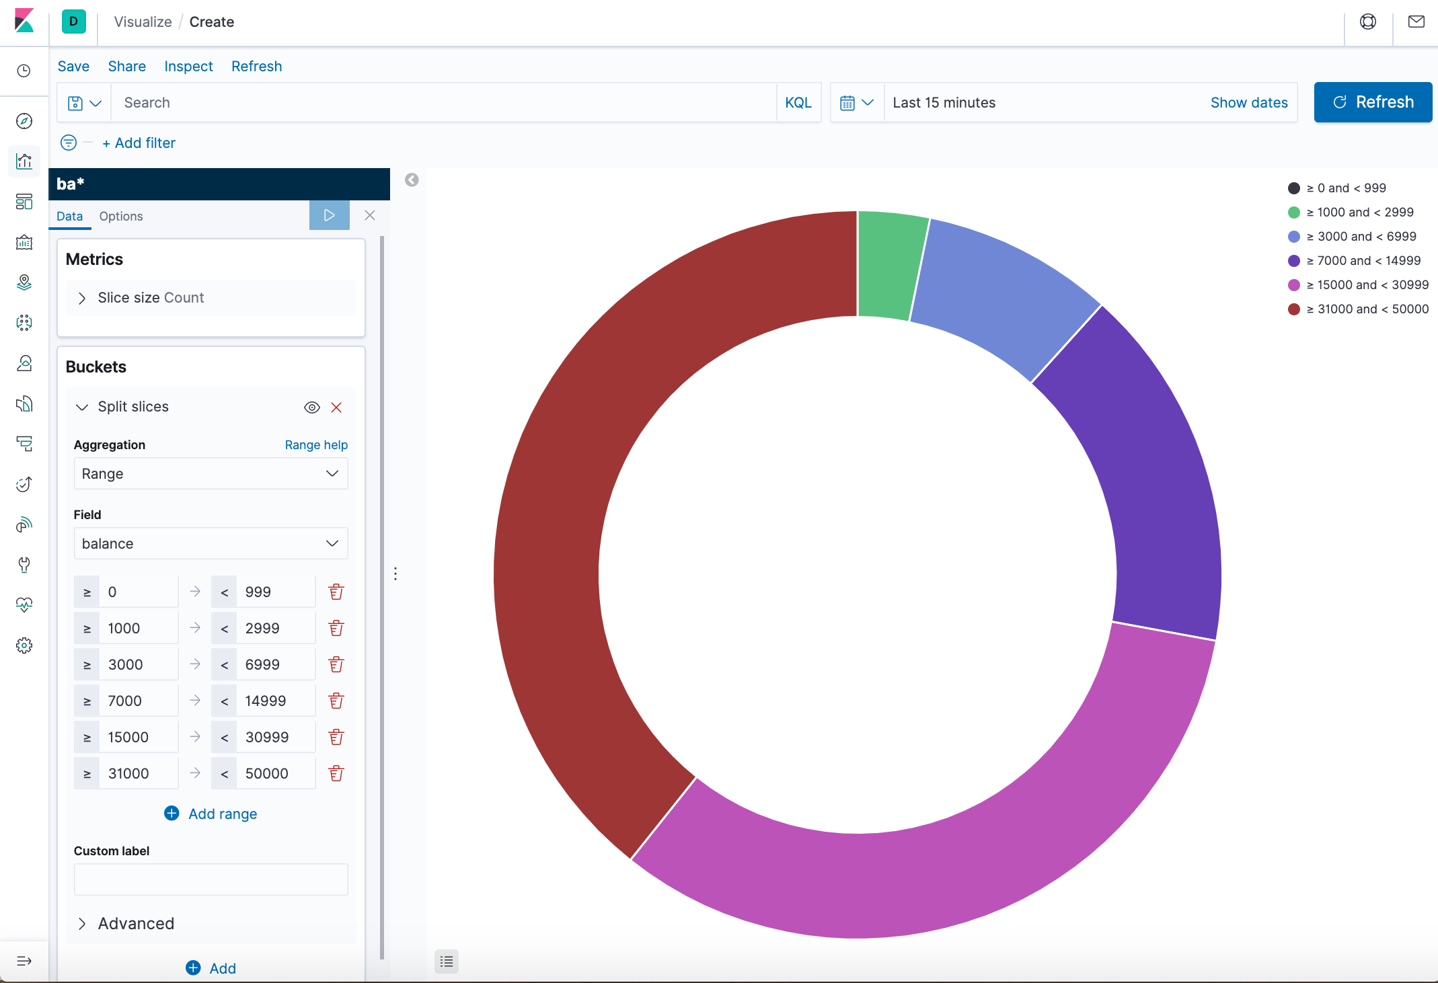
Task: Open Infrastructure icon in sidebar
Action: (x=24, y=363)
